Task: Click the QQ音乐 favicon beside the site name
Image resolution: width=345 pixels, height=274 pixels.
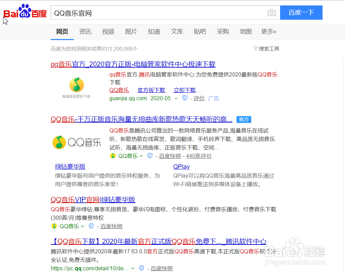Action: pyautogui.click(x=112, y=156)
